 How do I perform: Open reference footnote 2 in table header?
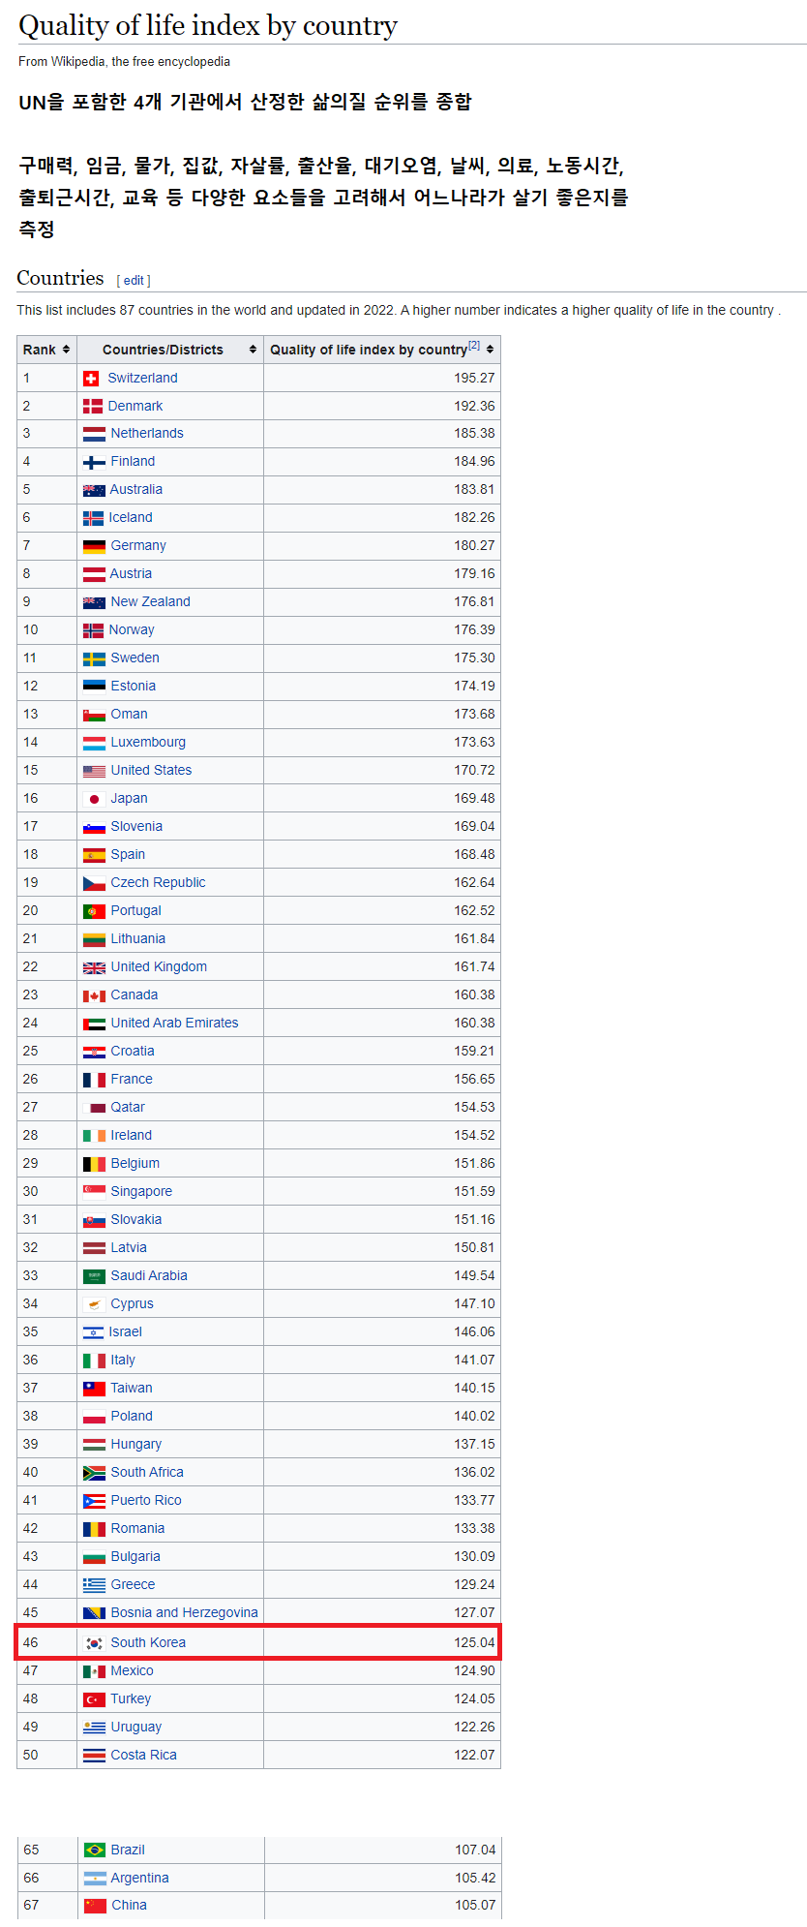(474, 346)
